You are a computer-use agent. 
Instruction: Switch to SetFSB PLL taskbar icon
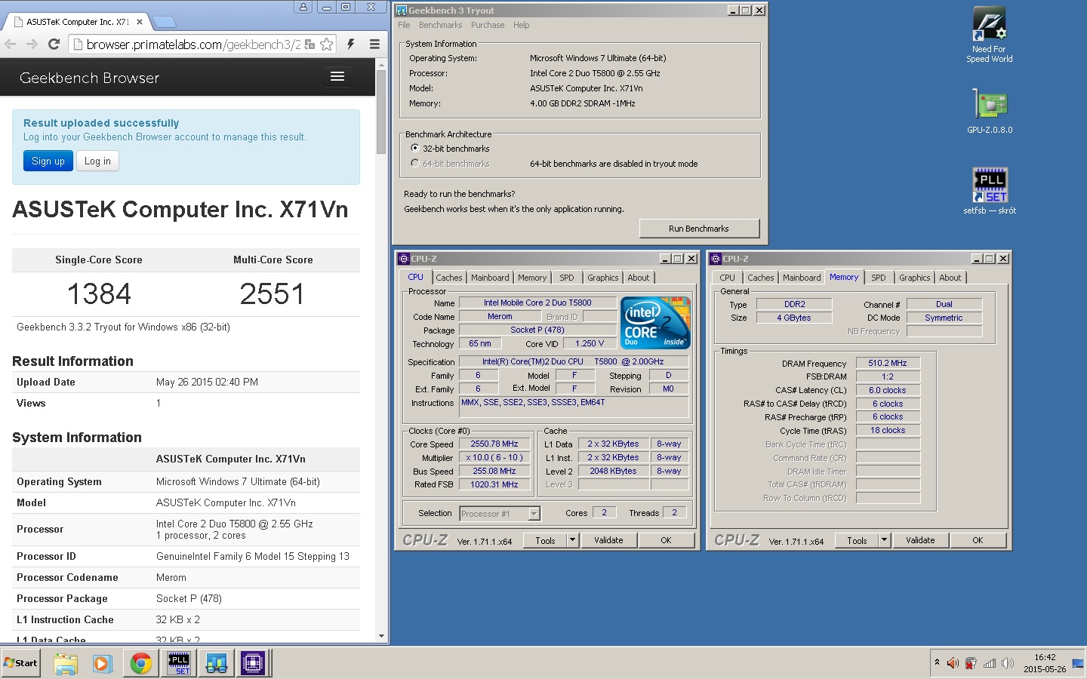tap(179, 663)
